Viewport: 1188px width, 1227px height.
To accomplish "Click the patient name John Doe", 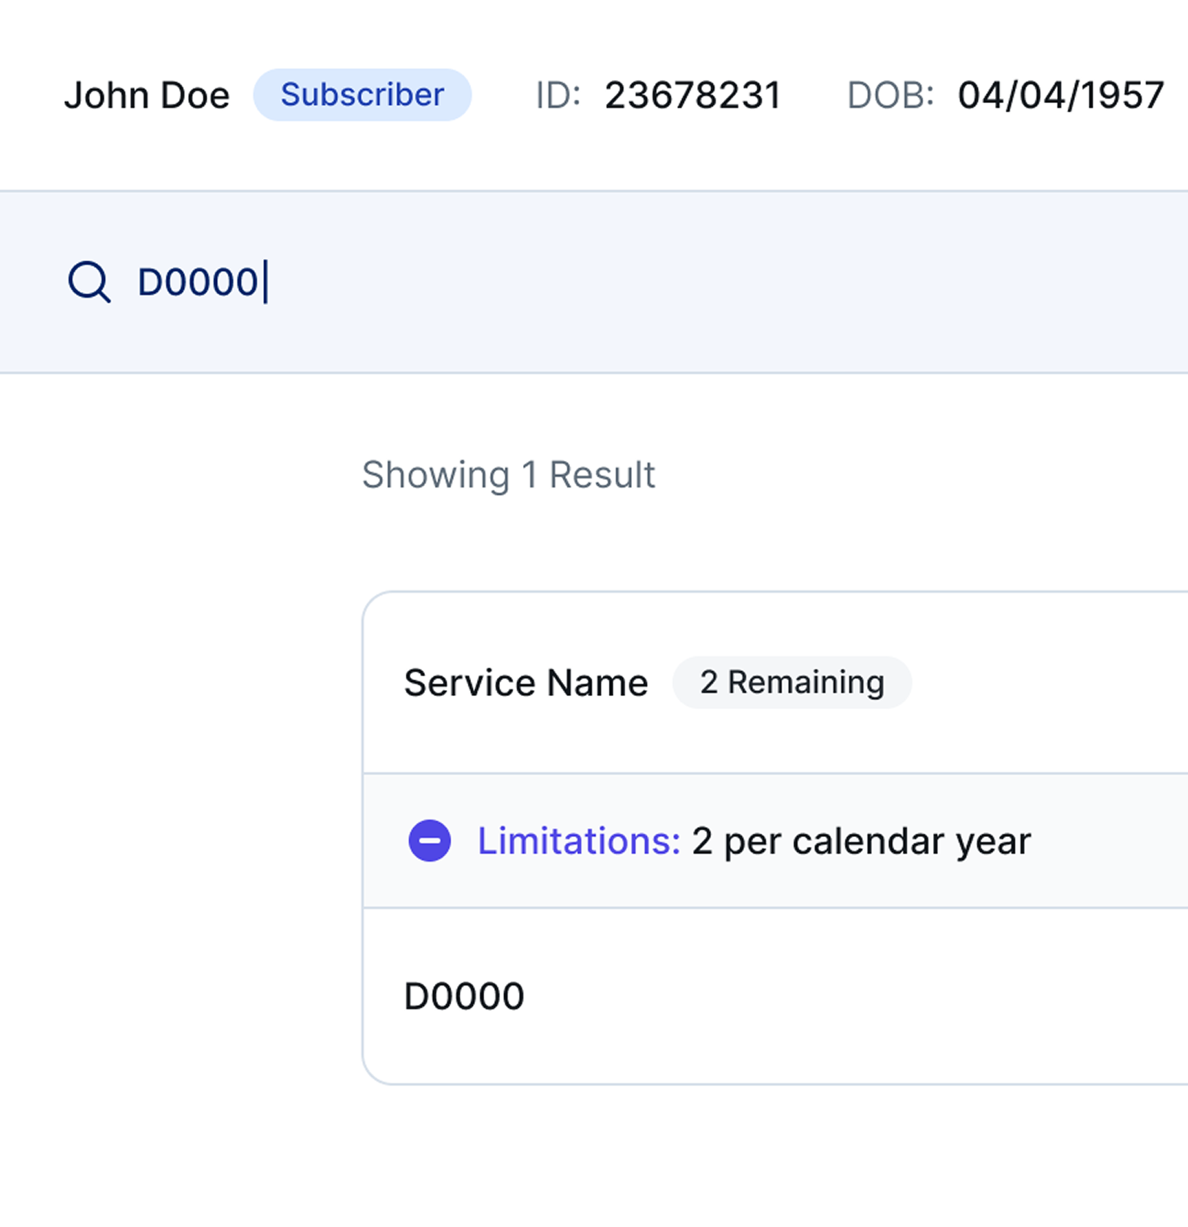I will tap(147, 96).
